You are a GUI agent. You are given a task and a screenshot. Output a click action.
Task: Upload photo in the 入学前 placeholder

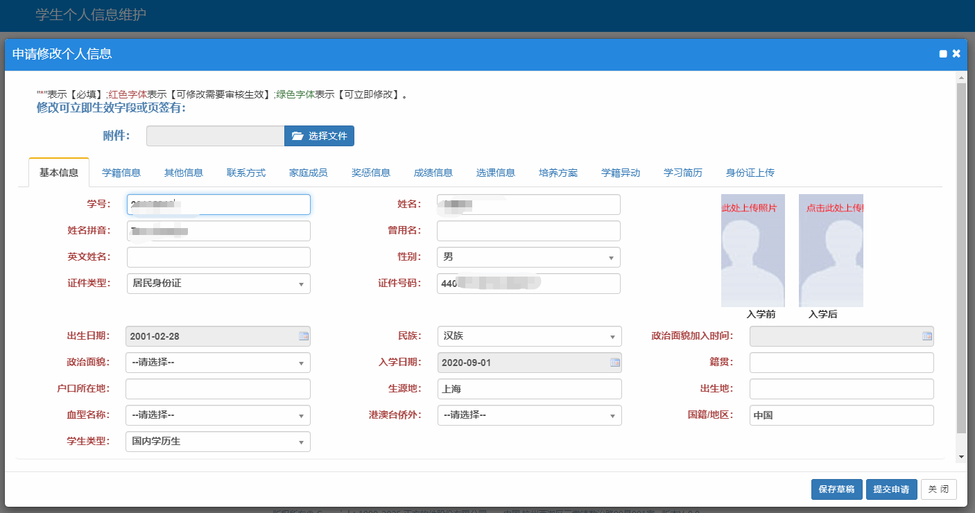coord(752,250)
